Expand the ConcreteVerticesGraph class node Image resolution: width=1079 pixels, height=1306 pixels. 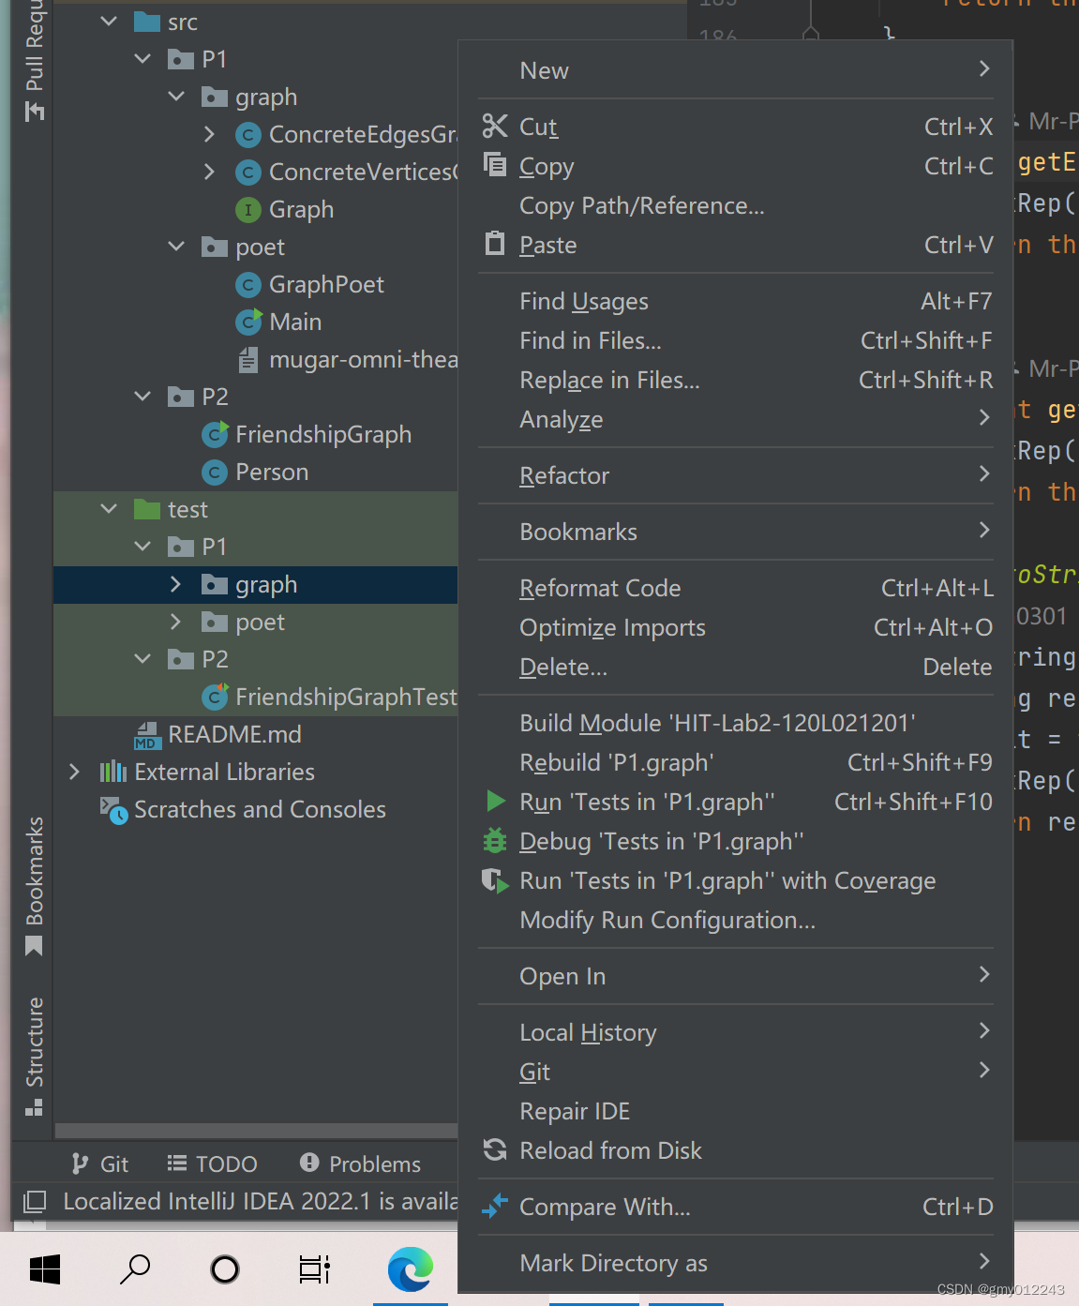[x=210, y=172]
